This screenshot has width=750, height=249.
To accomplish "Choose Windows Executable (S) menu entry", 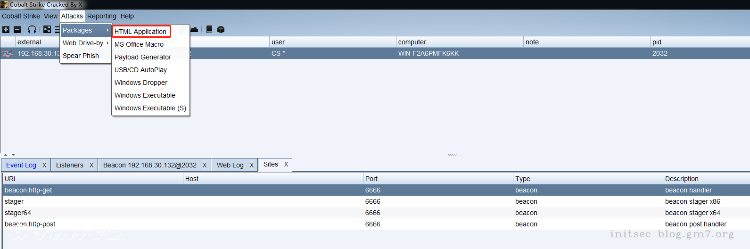I will click(150, 108).
